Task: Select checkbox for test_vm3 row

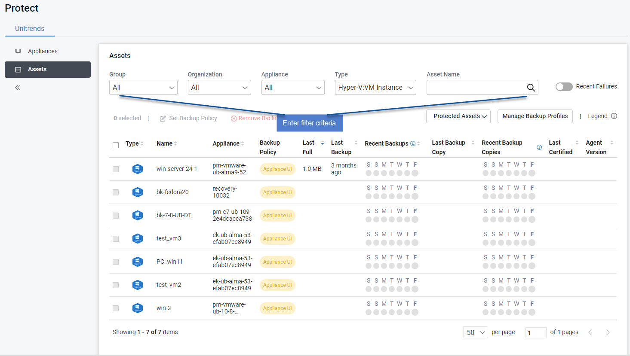Action: 116,239
